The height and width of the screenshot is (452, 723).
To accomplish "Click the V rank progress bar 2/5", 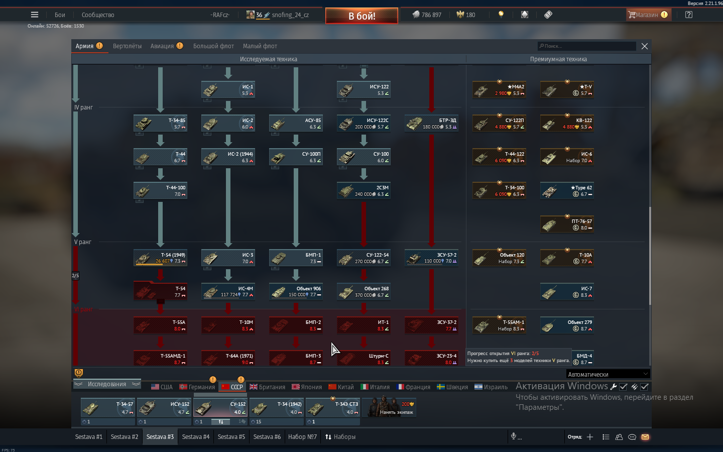I will (75, 275).
